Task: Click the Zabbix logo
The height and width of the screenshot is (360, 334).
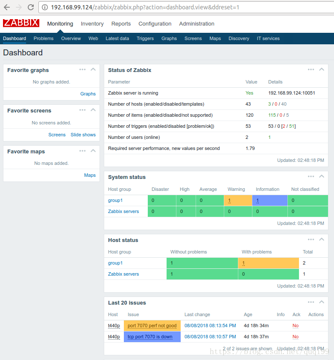Action: pyautogui.click(x=21, y=23)
